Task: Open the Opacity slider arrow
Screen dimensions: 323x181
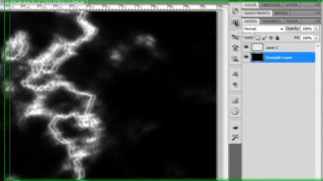Action: click(x=316, y=29)
